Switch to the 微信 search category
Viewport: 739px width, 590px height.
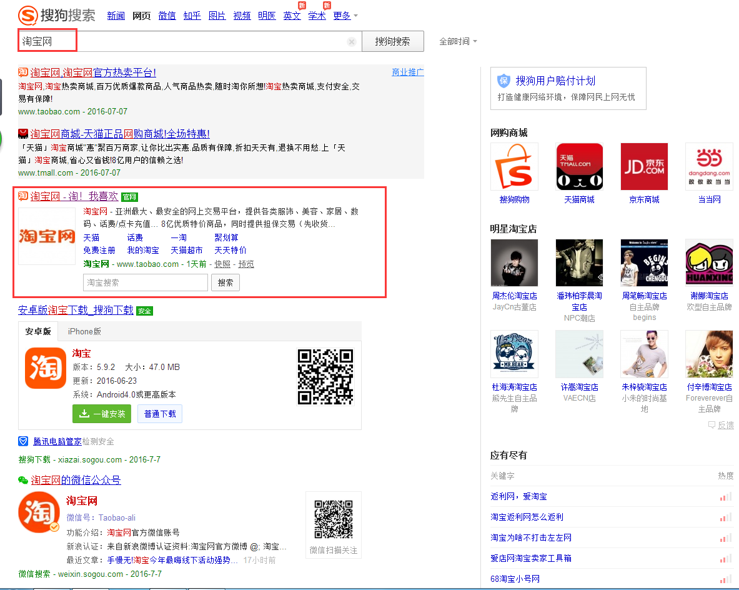pyautogui.click(x=167, y=16)
